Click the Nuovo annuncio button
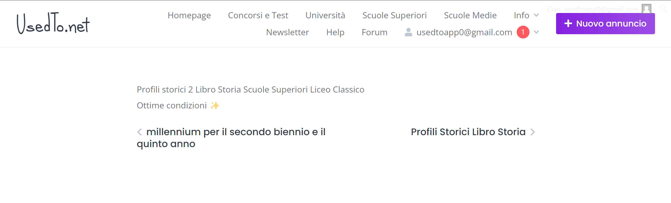671x203 pixels. [605, 24]
